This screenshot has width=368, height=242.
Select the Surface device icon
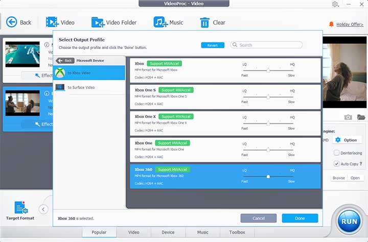pyautogui.click(x=60, y=87)
